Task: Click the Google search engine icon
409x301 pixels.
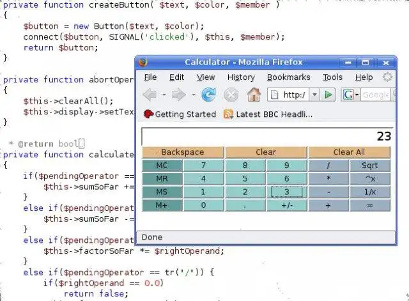Action: tap(348, 95)
